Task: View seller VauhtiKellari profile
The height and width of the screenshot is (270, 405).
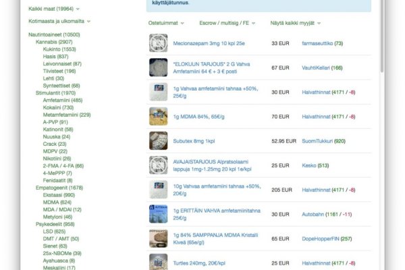Action: (316, 67)
